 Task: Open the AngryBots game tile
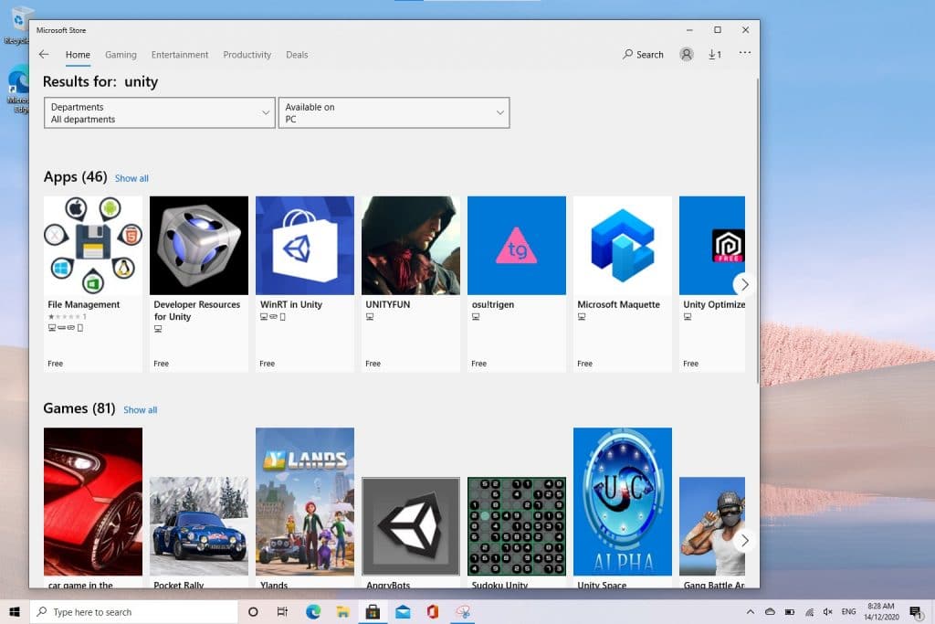pos(410,525)
